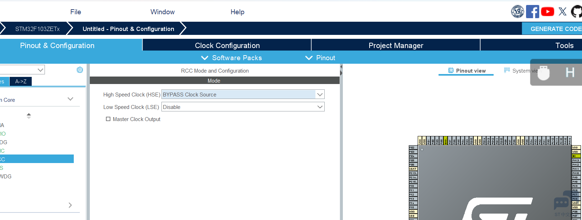Select the highlighted RCC item in peripheral list

coord(37,159)
